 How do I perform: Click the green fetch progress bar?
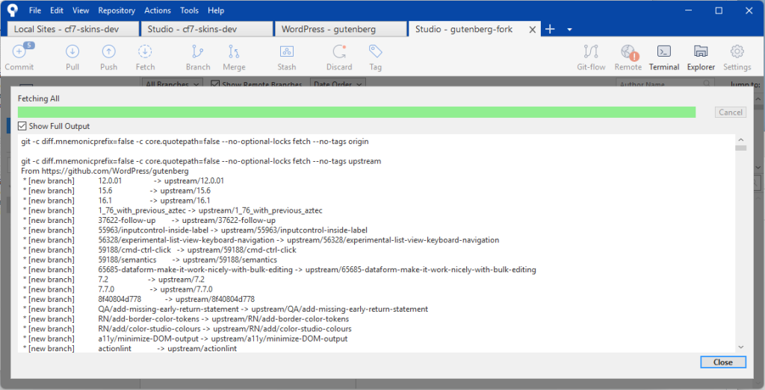click(x=356, y=112)
